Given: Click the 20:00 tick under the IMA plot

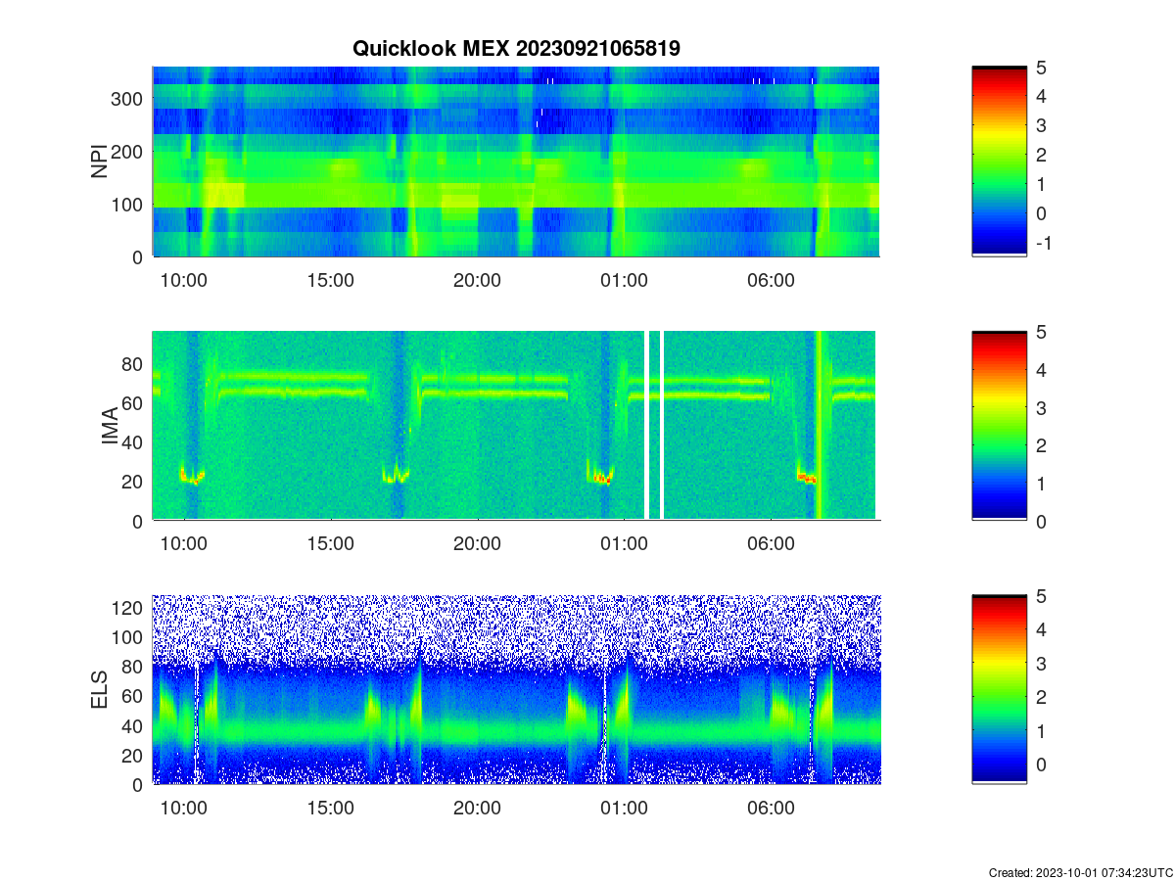Looking at the screenshot, I should [477, 544].
